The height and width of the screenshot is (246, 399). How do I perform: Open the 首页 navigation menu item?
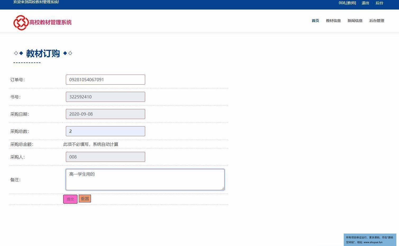[315, 21]
